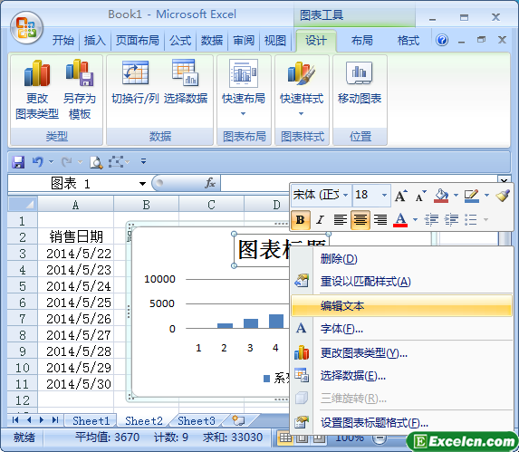Click the Office button logo
The image size is (519, 452).
coord(26,28)
